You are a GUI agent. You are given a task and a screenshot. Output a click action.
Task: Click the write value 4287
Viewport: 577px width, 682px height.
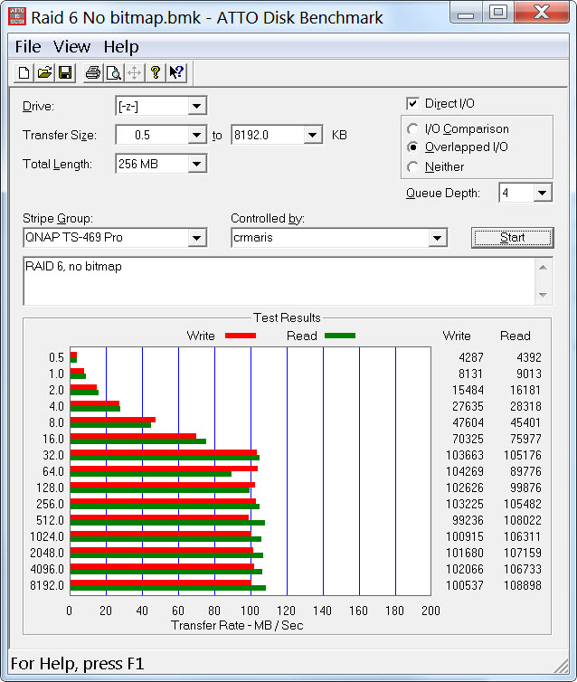[471, 357]
